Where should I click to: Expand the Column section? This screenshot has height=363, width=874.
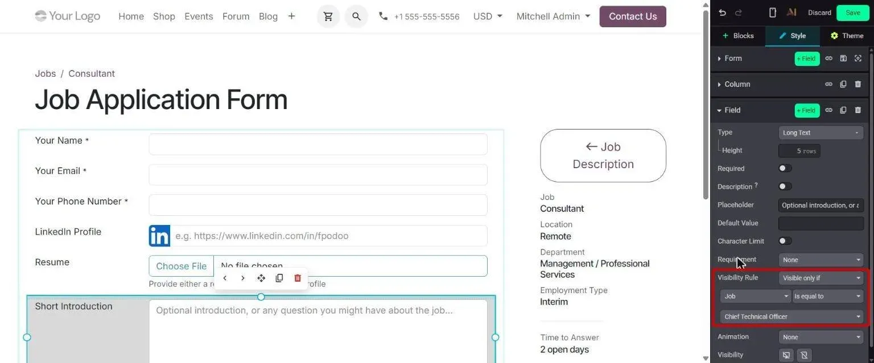[734, 84]
